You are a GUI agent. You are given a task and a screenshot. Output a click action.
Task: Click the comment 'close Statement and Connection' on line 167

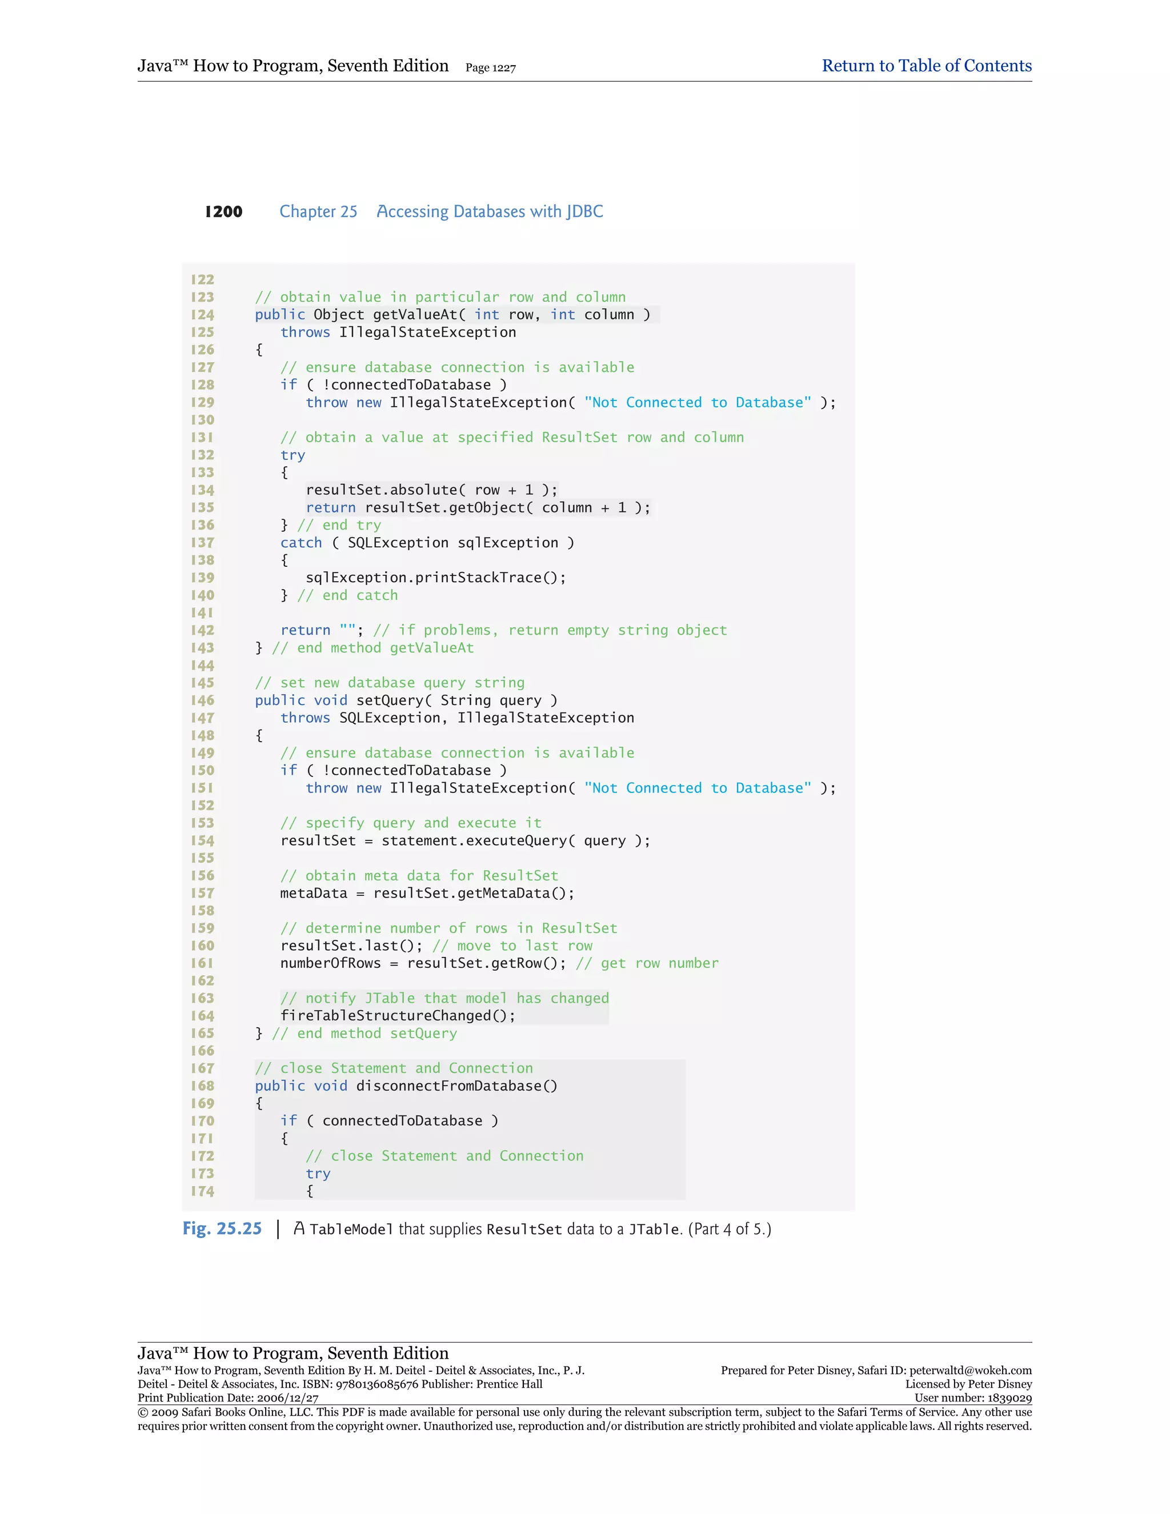tap(394, 1068)
